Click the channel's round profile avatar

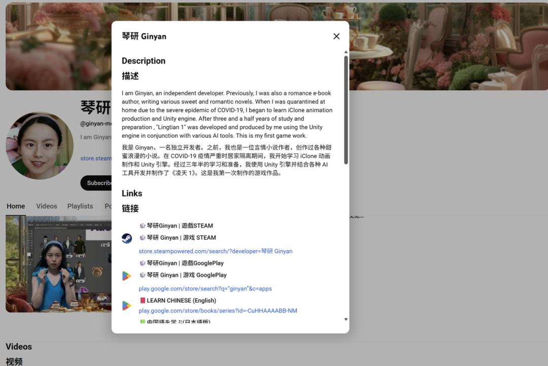click(x=40, y=146)
